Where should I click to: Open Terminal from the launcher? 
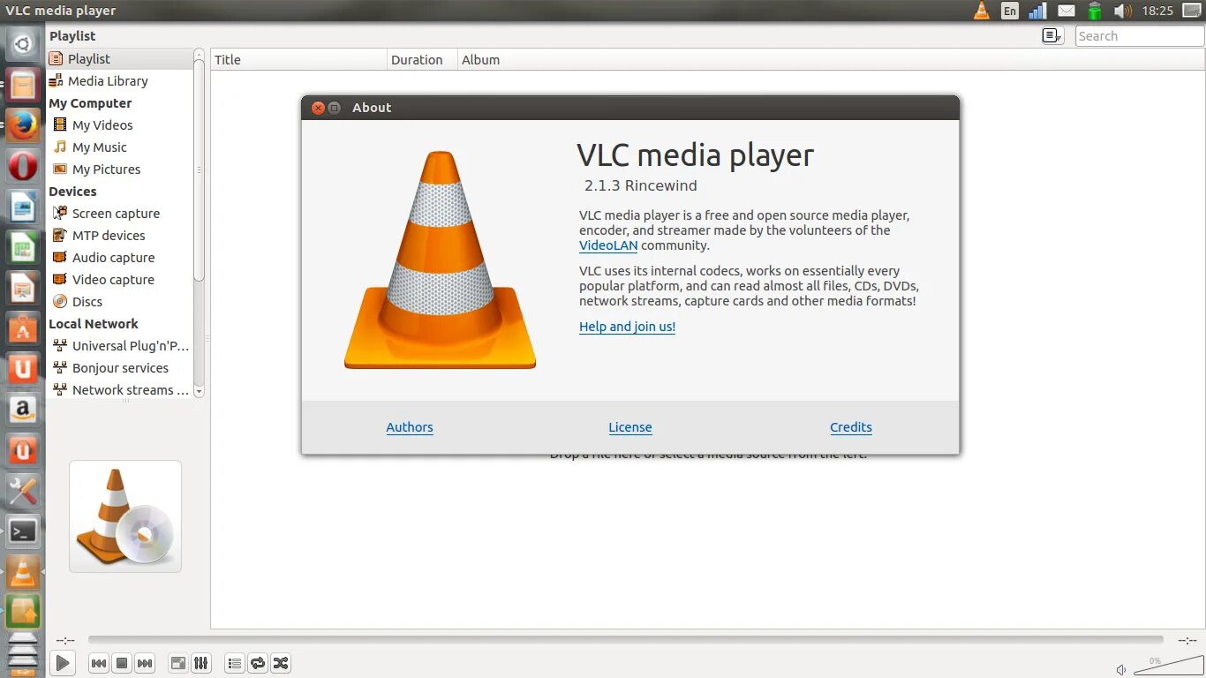coord(23,531)
